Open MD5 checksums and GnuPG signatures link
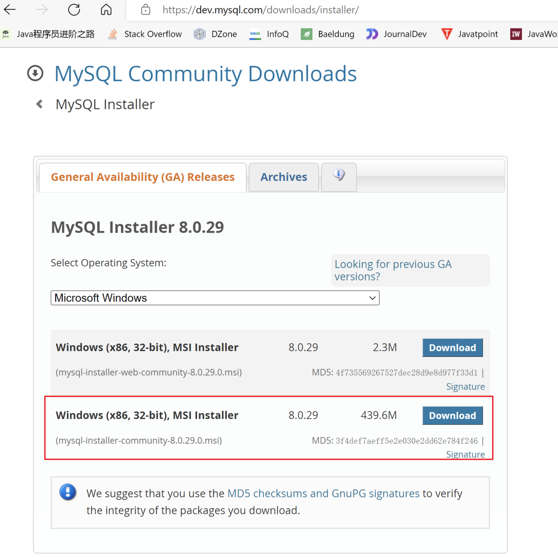Viewport: 558px width, 557px height. pyautogui.click(x=323, y=494)
